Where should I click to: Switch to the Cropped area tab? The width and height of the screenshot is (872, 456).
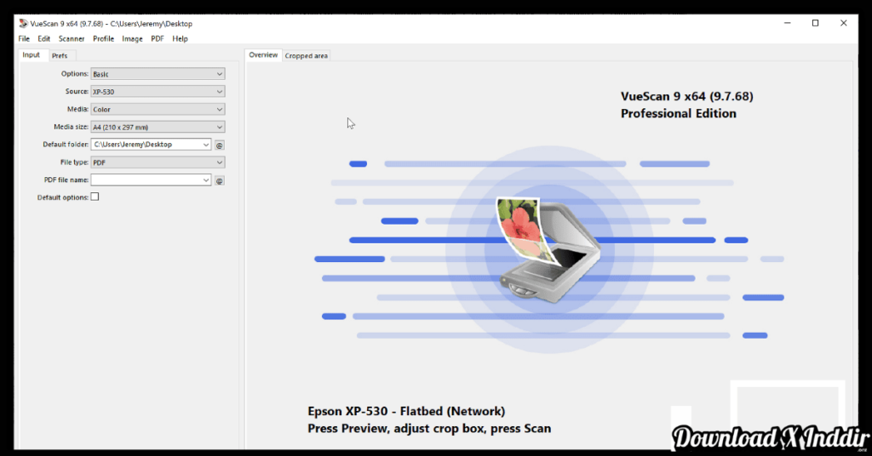pos(307,56)
